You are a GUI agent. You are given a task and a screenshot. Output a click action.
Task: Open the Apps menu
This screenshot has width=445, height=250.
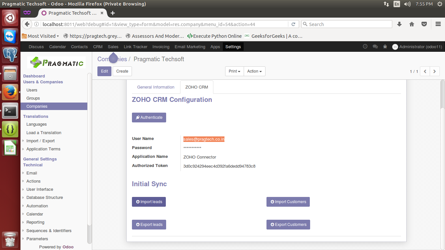pyautogui.click(x=215, y=47)
